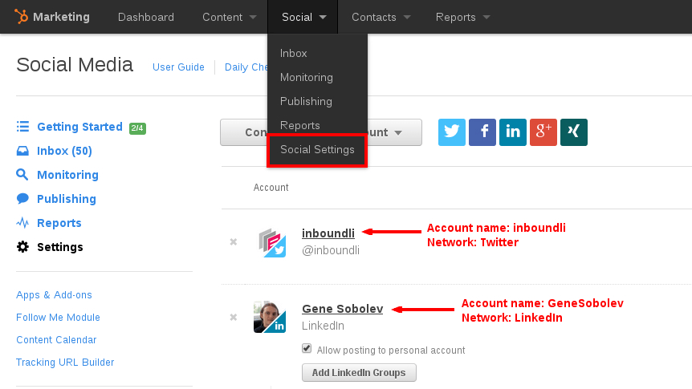692x389 pixels.
Task: Open the Contacts dropdown in top navigation
Action: point(381,17)
